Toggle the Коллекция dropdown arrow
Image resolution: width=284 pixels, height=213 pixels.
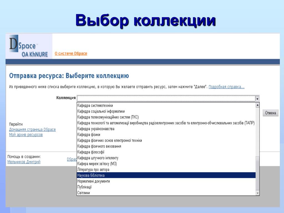[257, 98]
